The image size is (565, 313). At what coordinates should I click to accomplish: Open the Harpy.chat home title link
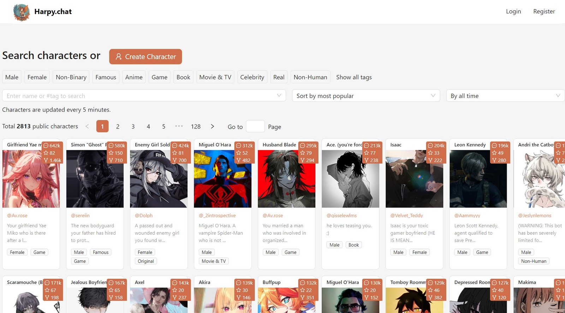click(x=53, y=12)
